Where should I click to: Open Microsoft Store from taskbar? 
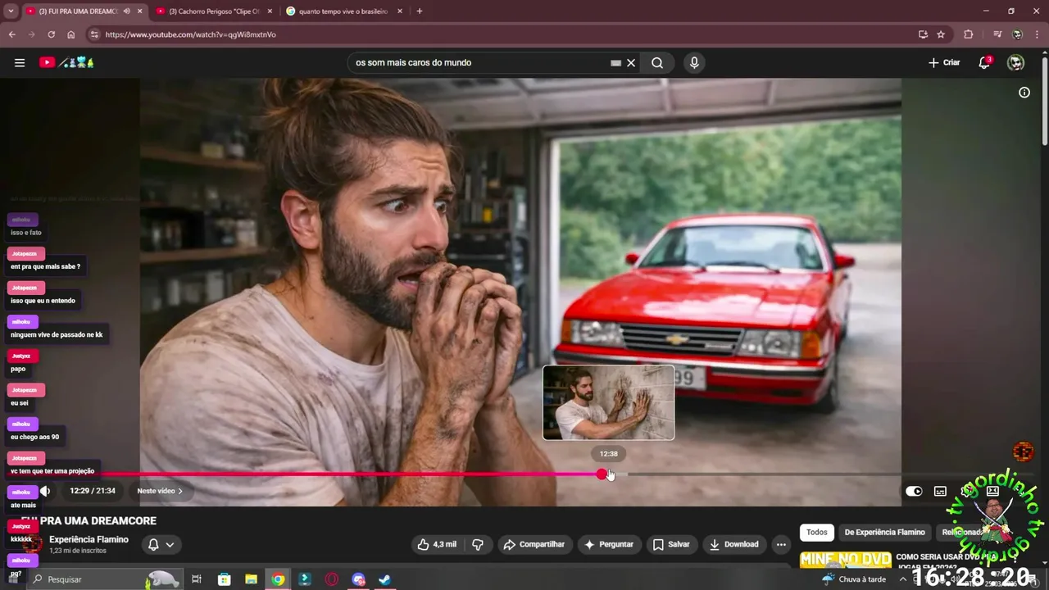pyautogui.click(x=225, y=579)
